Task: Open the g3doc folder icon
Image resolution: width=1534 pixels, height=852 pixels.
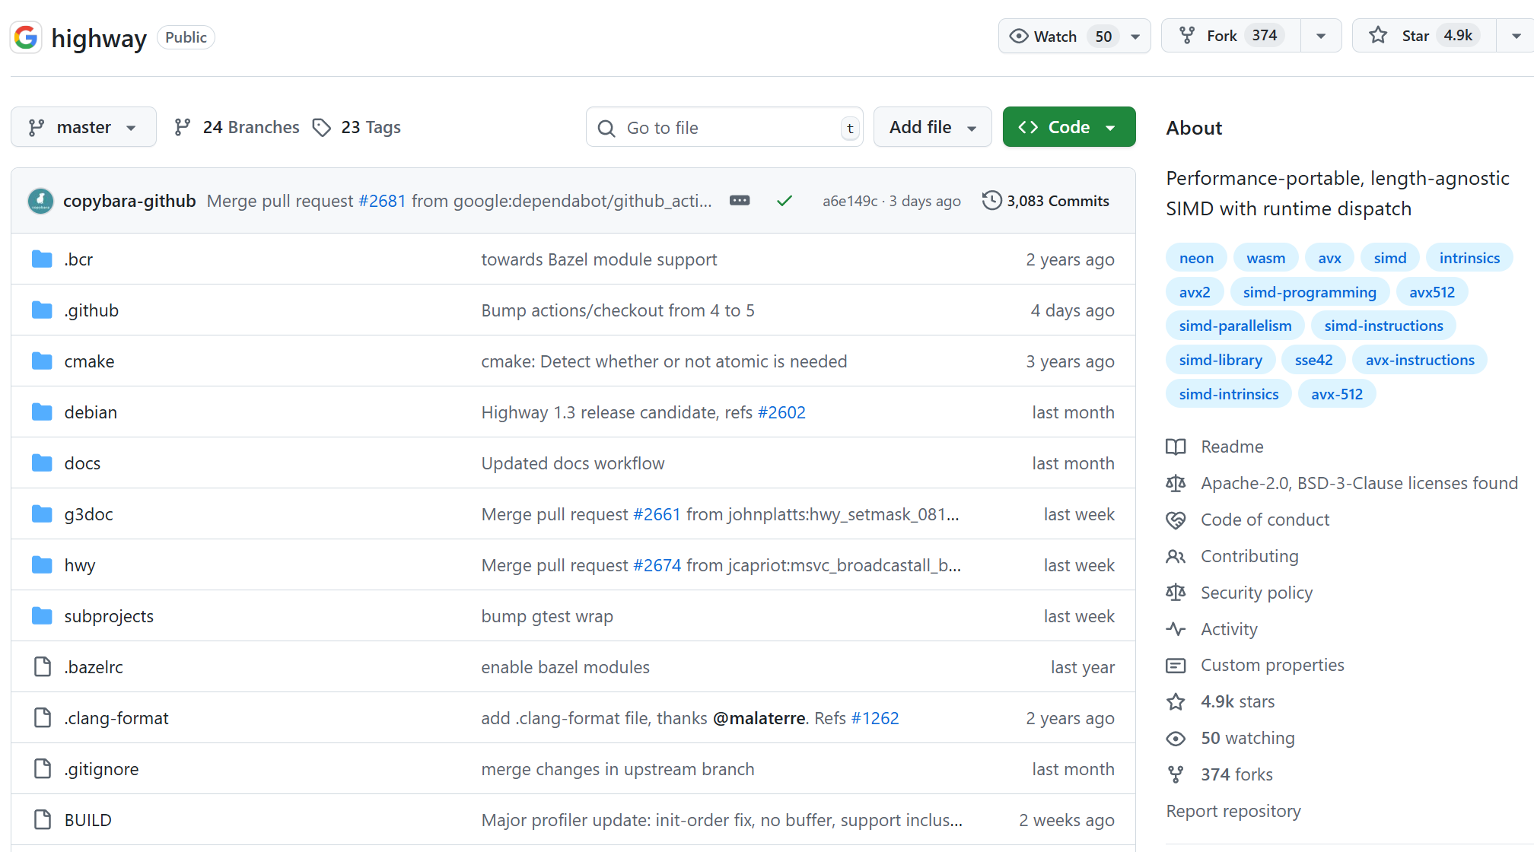Action: coord(42,514)
